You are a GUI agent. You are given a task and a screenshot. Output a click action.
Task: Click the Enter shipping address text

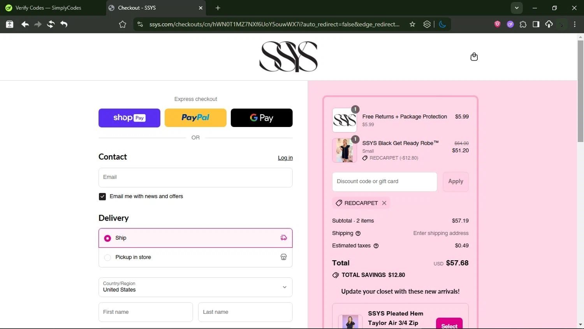click(x=441, y=233)
